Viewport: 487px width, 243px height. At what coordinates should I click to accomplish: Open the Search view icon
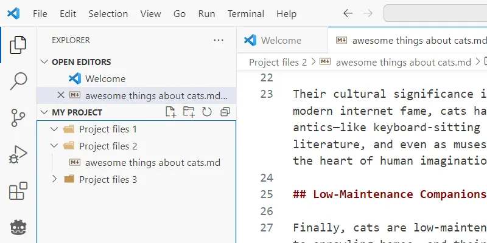[x=18, y=81]
